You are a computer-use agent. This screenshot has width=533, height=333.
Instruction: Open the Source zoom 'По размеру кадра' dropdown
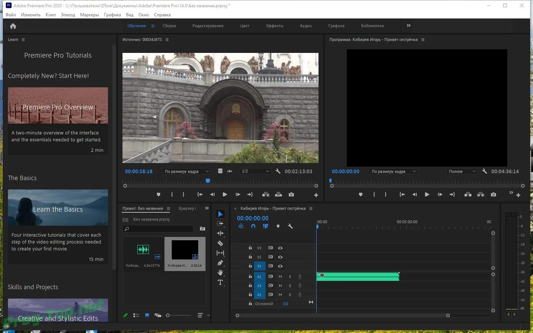point(186,171)
